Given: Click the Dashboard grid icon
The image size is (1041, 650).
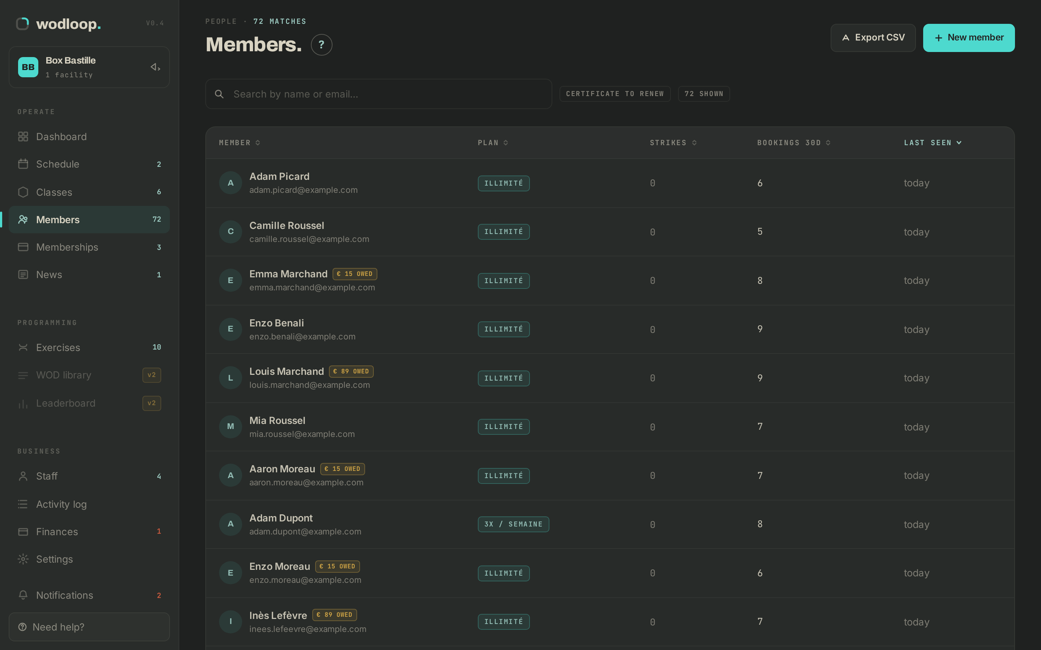Looking at the screenshot, I should coord(23,137).
